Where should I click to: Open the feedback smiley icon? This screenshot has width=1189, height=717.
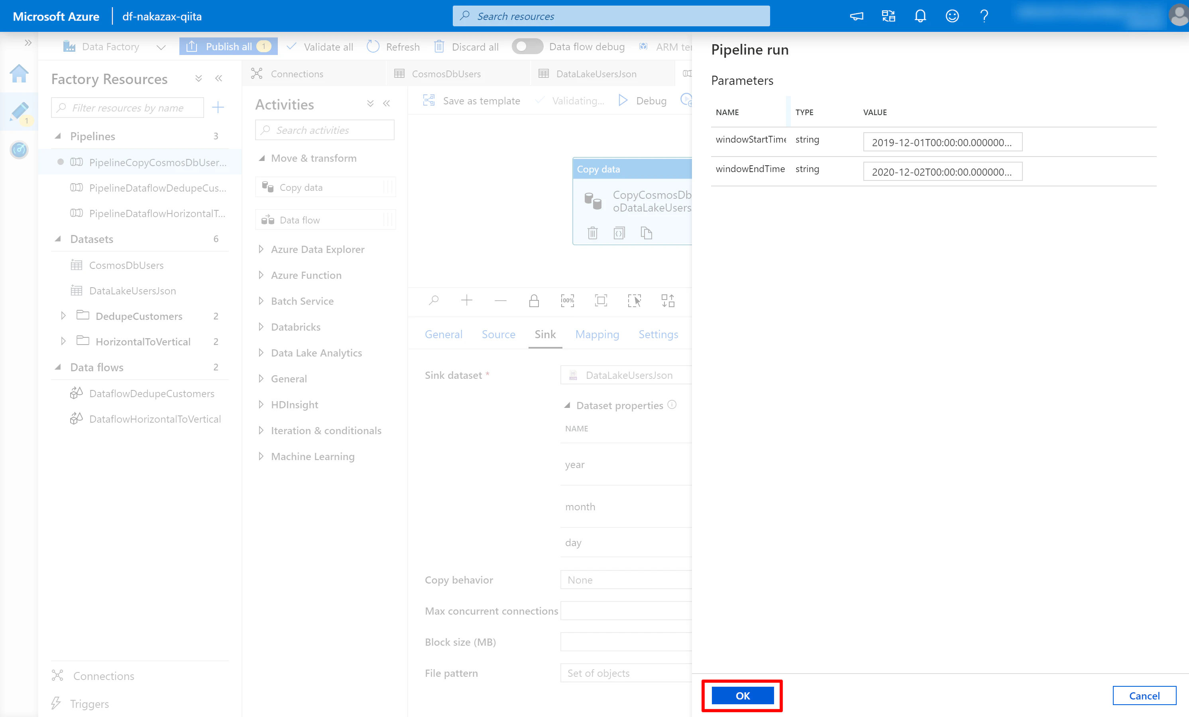click(951, 16)
